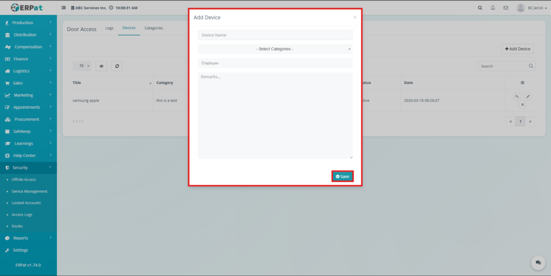This screenshot has height=276, width=551.
Task: Expand the Logistics menu
Action: coord(28,71)
